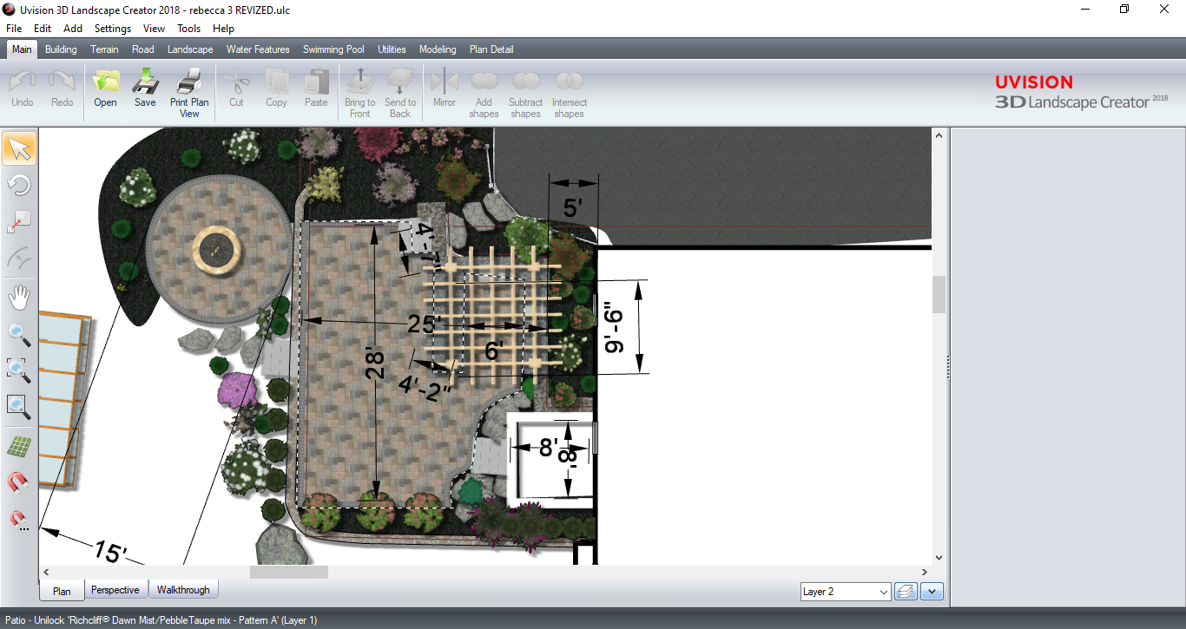
Task: Choose the zoom-to-region magnifier with dashed frame
Action: [x=19, y=370]
